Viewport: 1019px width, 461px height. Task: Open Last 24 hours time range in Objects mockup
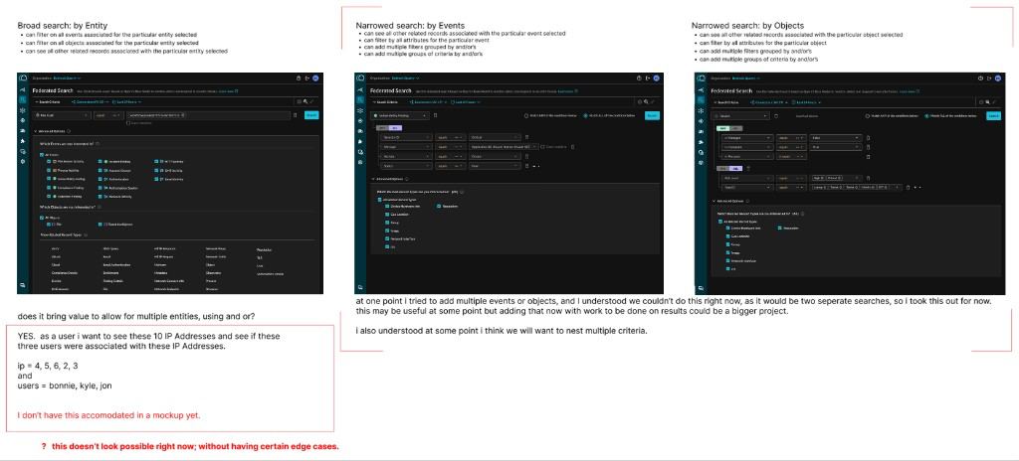[x=806, y=102]
